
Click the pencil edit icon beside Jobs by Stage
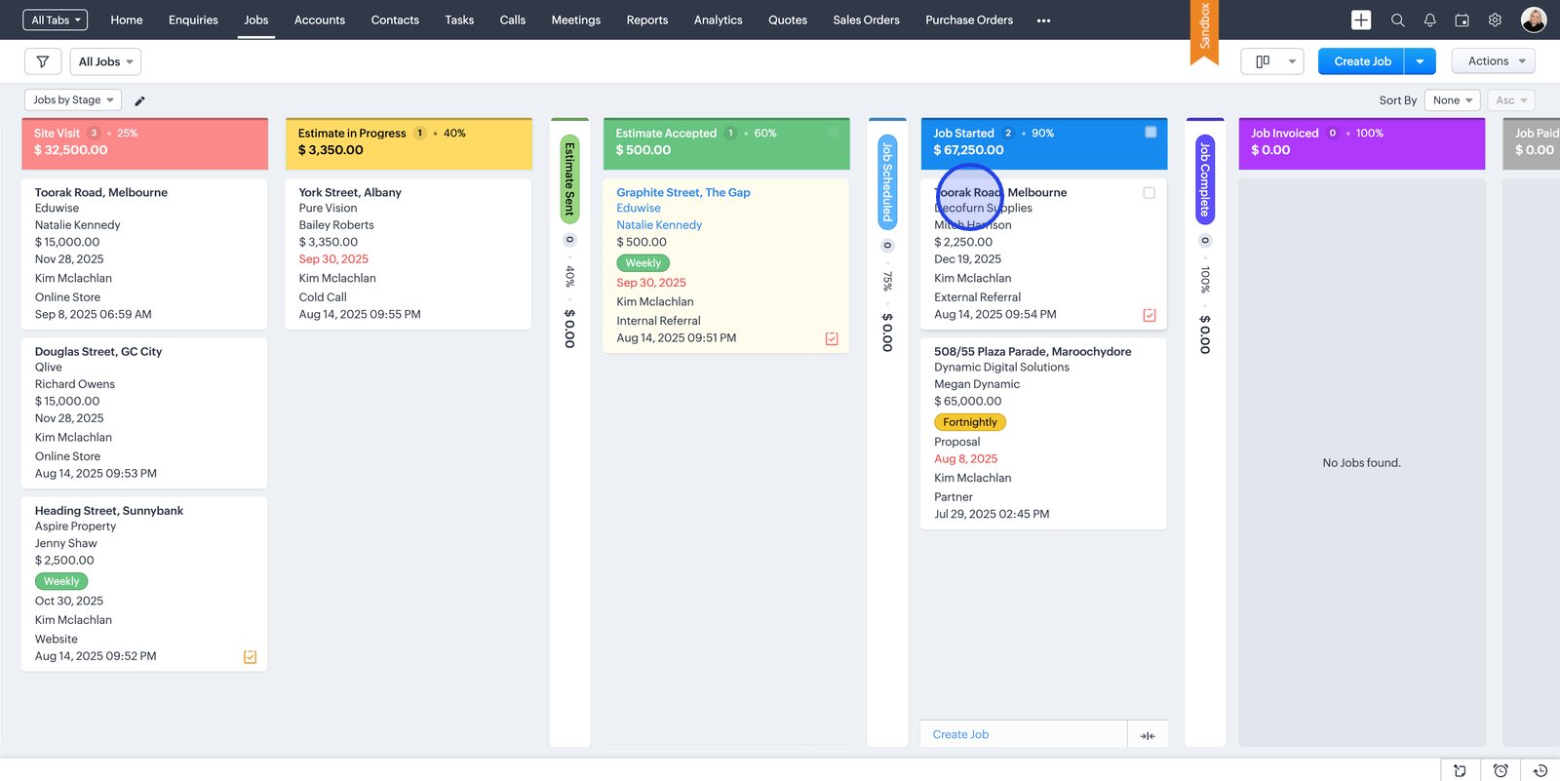[139, 100]
